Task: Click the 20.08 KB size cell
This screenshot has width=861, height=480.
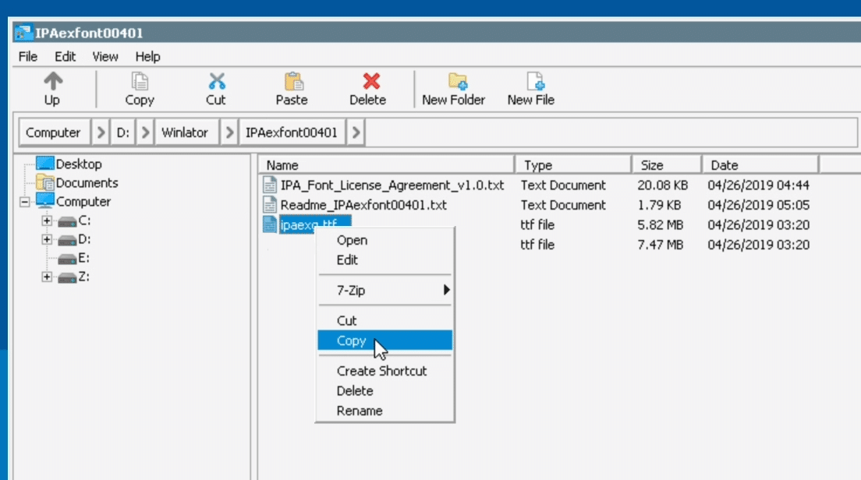Action: [x=663, y=185]
